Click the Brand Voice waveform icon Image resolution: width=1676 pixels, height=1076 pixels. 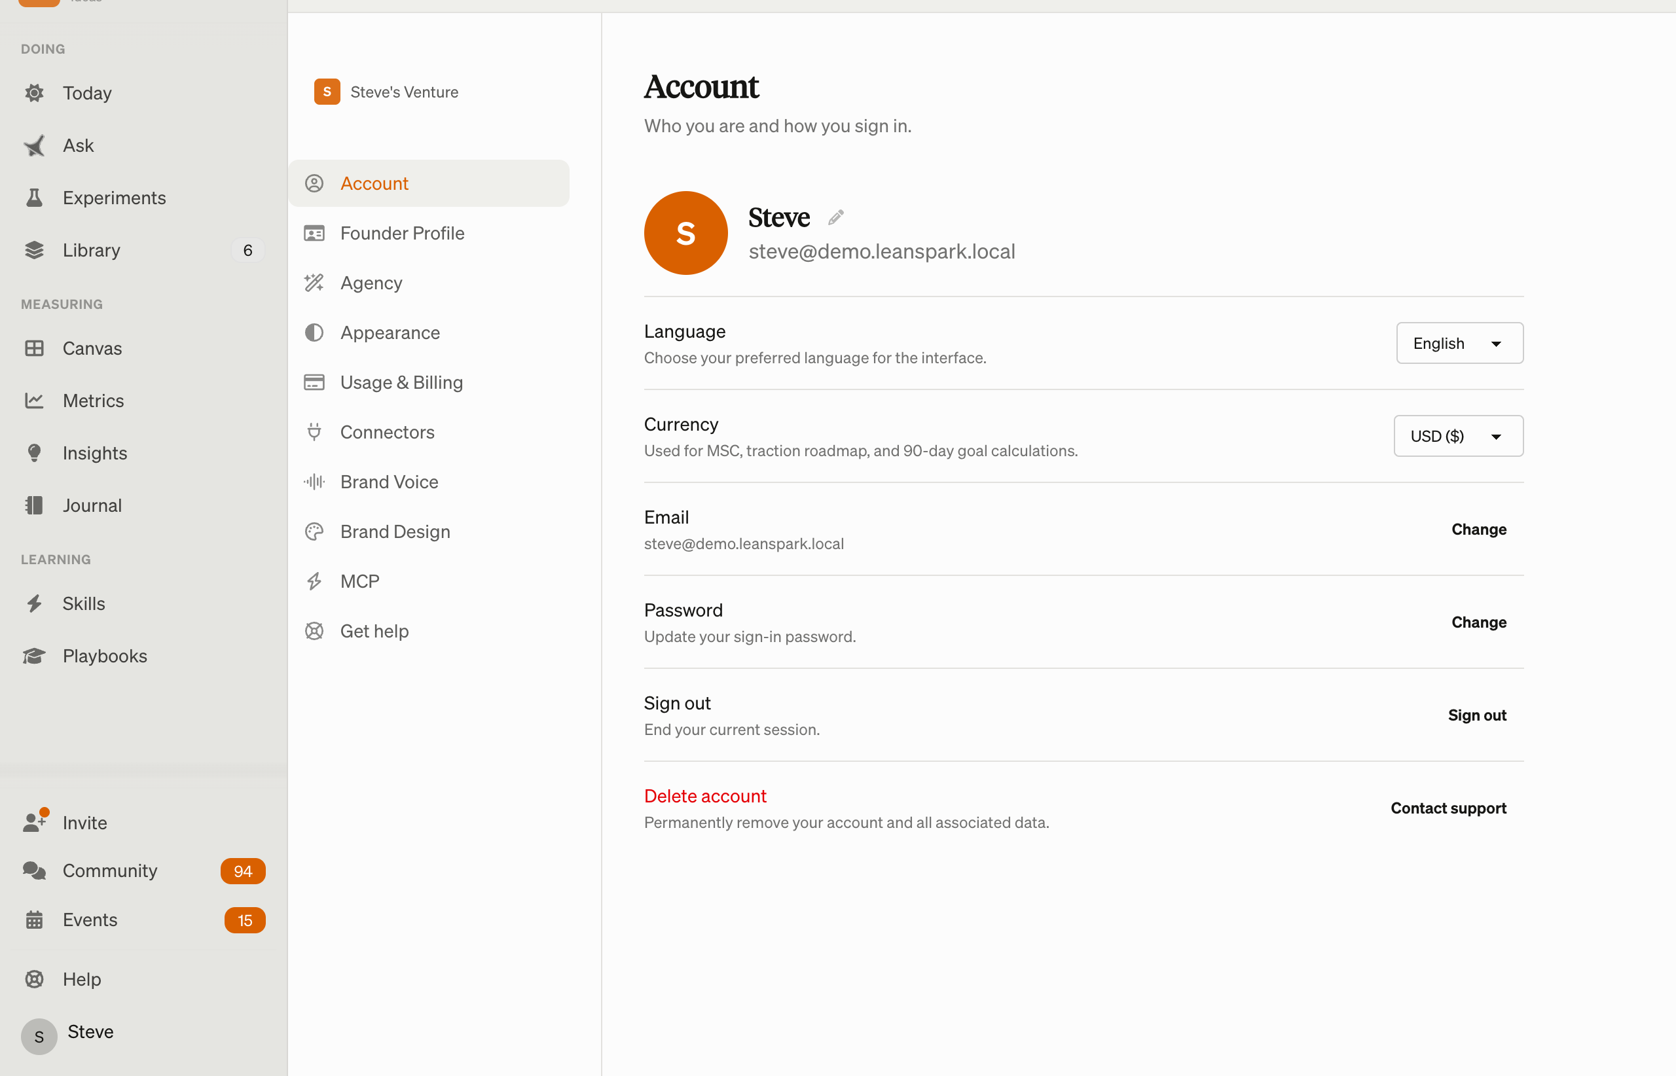pos(314,482)
